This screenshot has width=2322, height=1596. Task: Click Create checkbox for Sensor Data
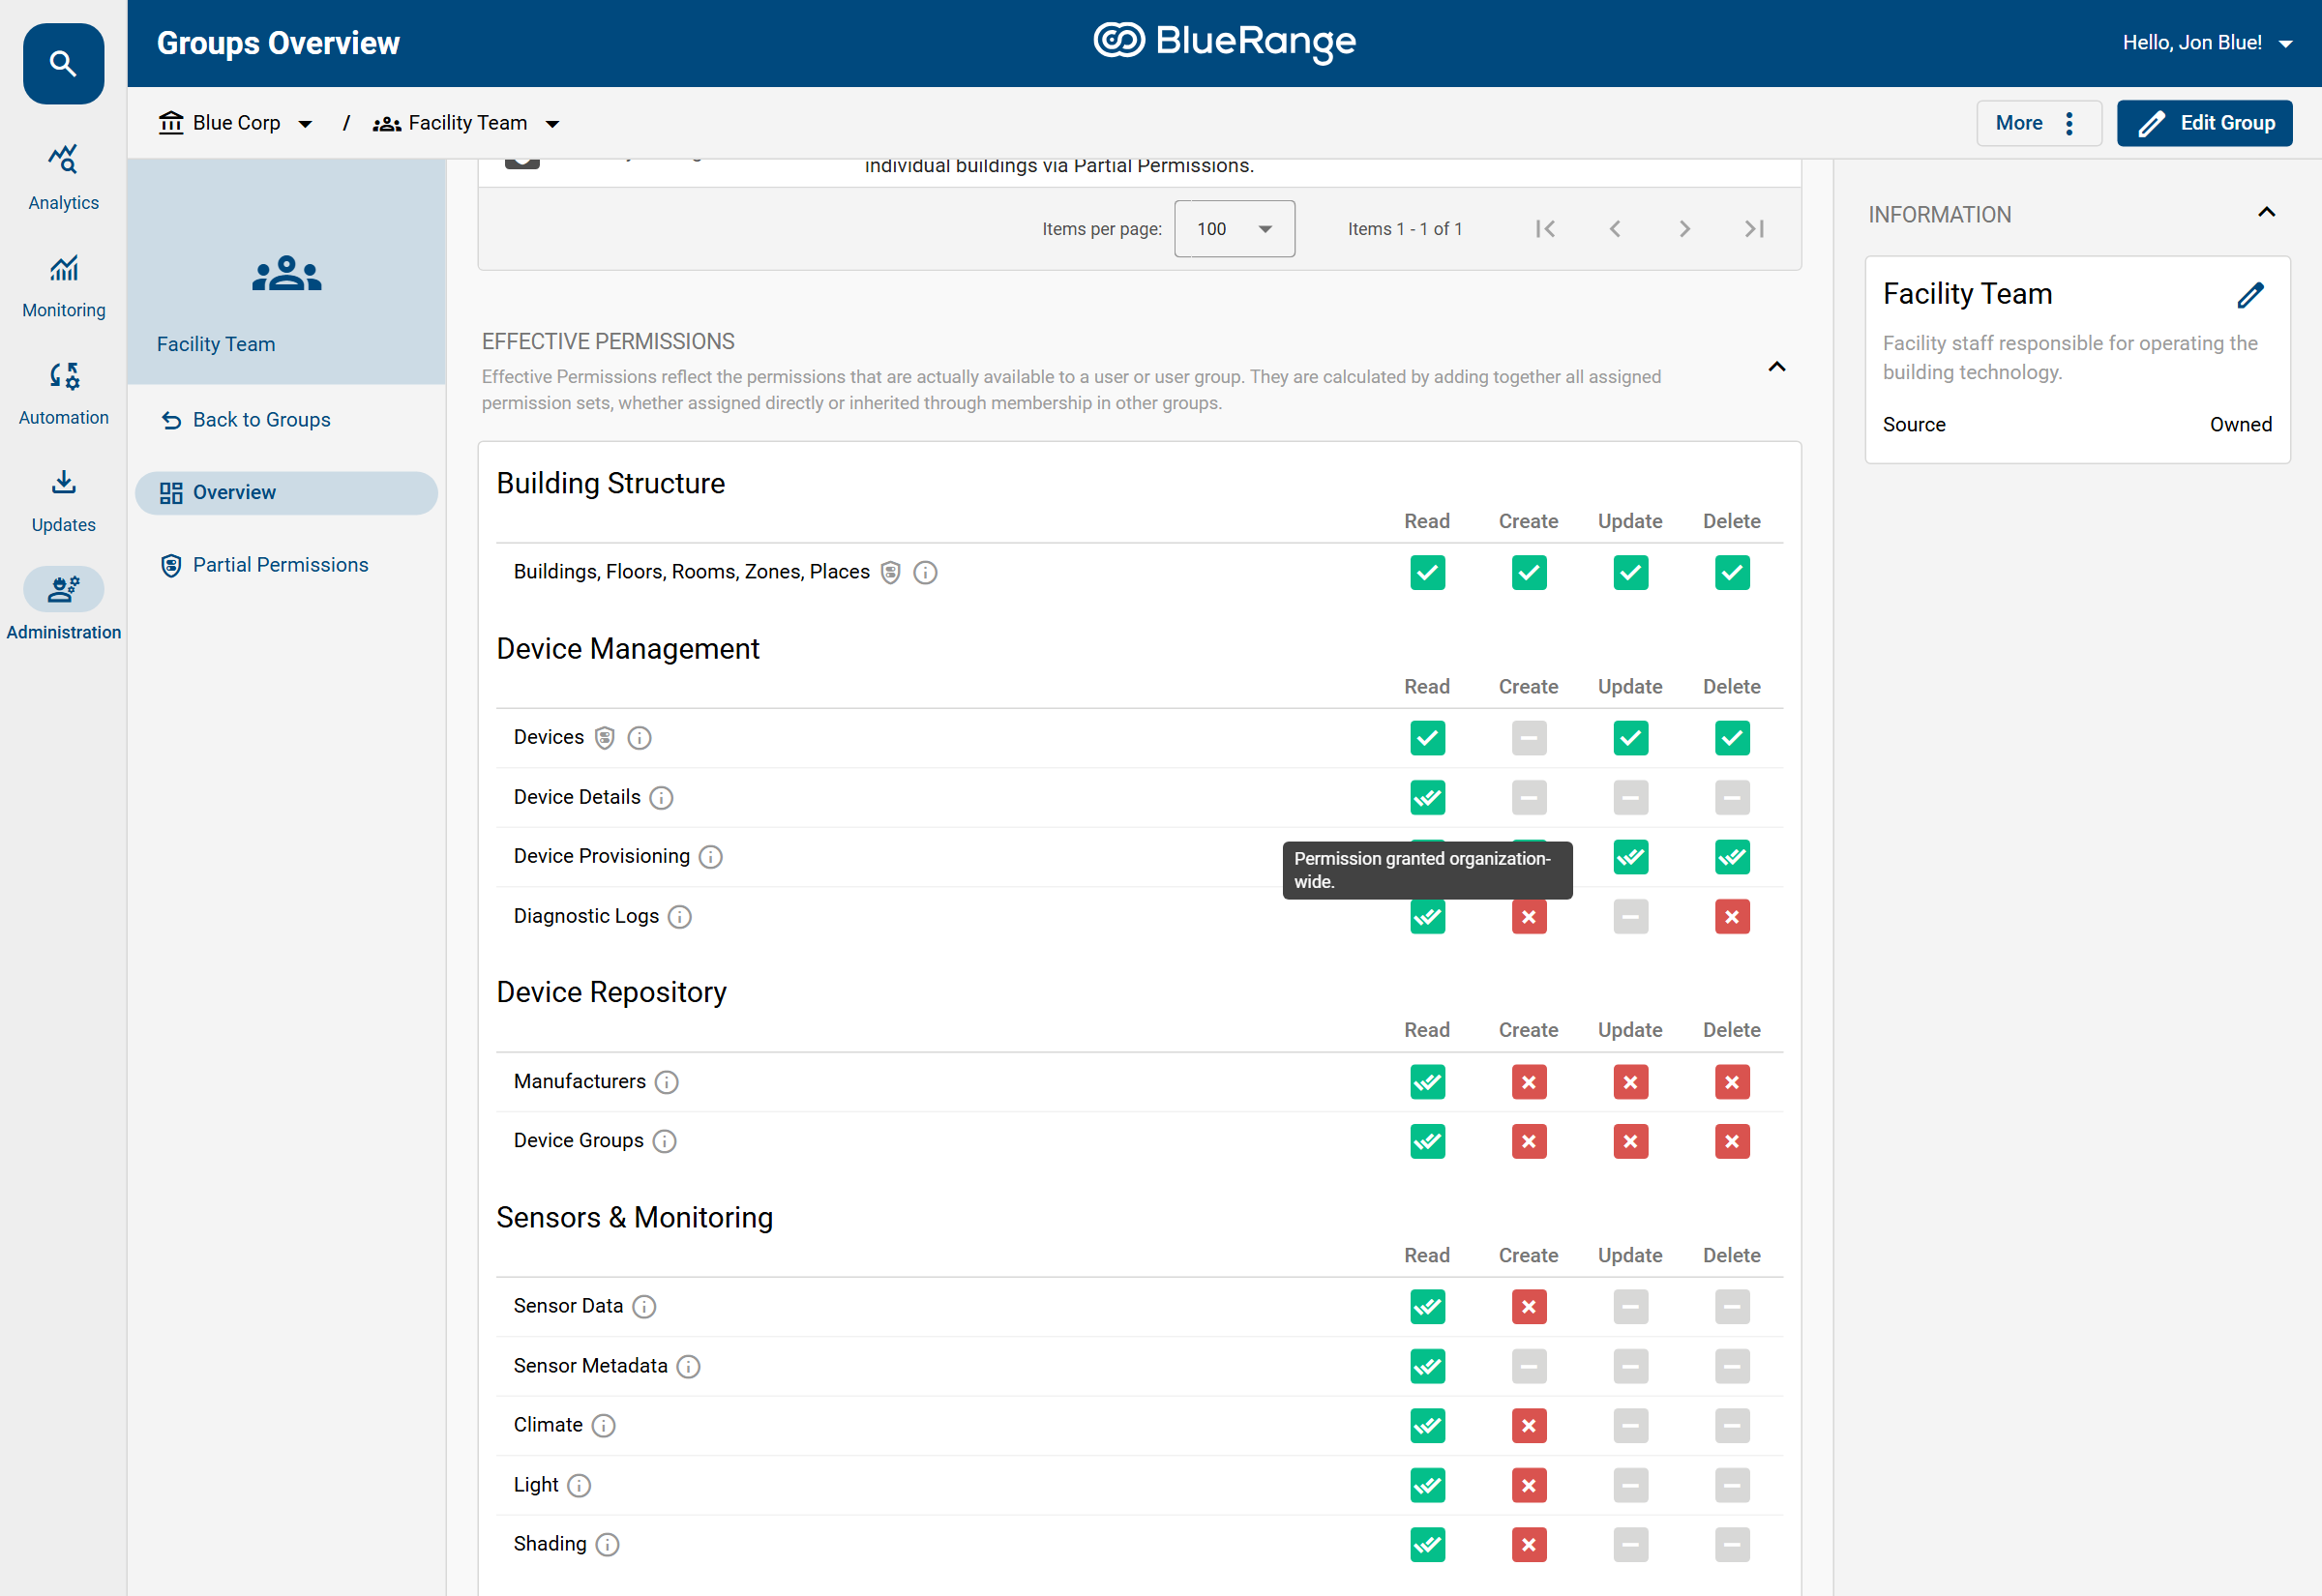pyautogui.click(x=1529, y=1307)
